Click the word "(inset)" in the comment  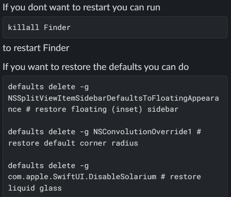point(127,110)
